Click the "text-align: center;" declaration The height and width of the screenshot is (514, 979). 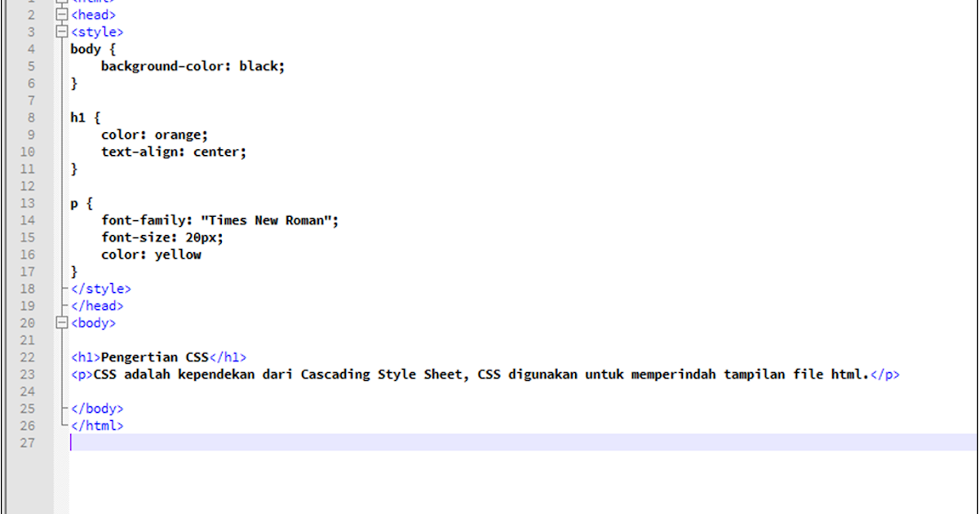click(x=174, y=152)
